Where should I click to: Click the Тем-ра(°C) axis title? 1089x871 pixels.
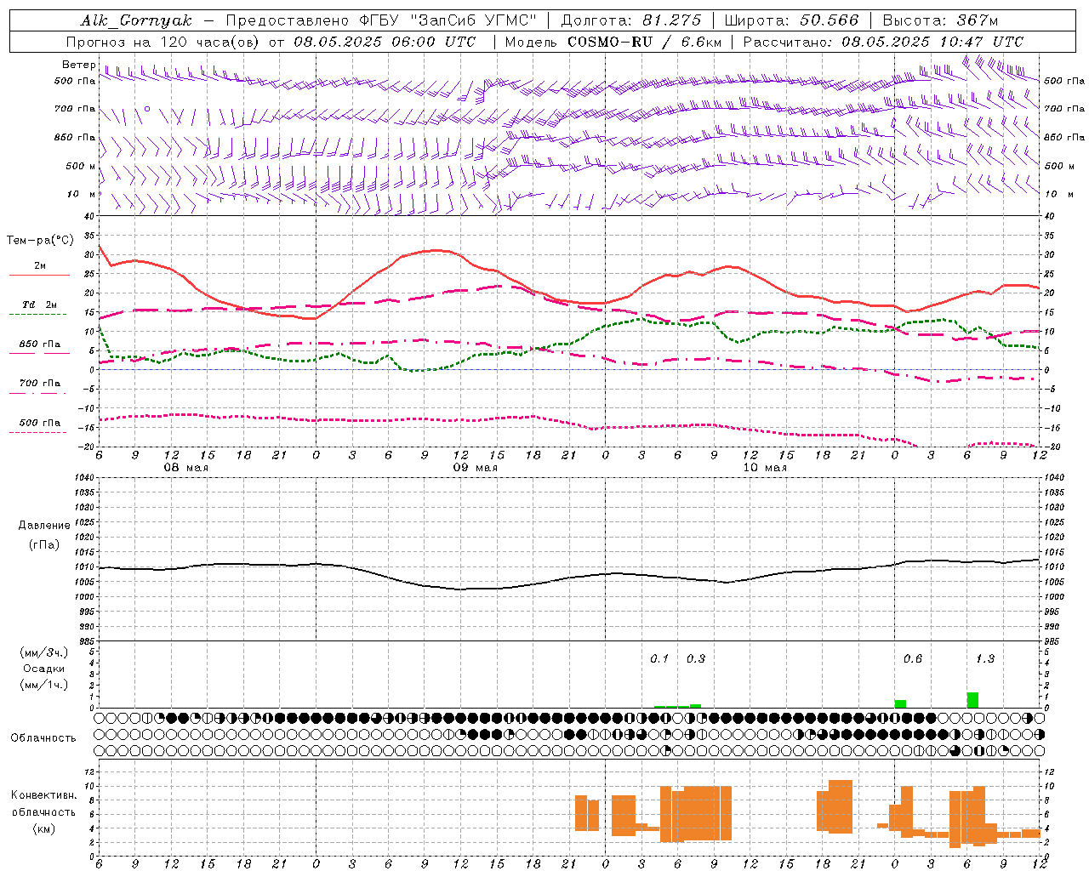point(40,241)
